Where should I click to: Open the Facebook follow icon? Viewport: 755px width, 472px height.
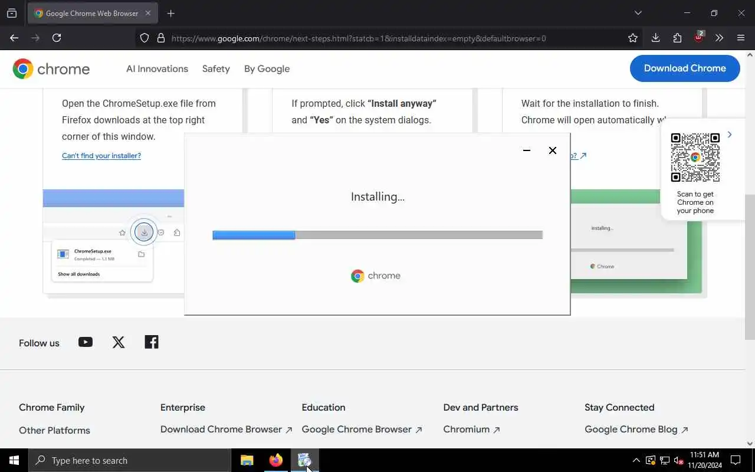click(152, 342)
